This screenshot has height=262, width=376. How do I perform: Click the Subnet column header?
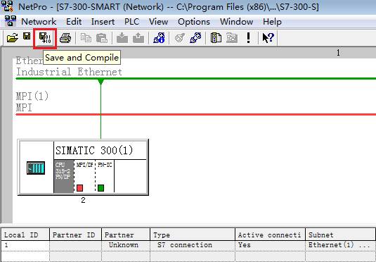click(x=340, y=235)
